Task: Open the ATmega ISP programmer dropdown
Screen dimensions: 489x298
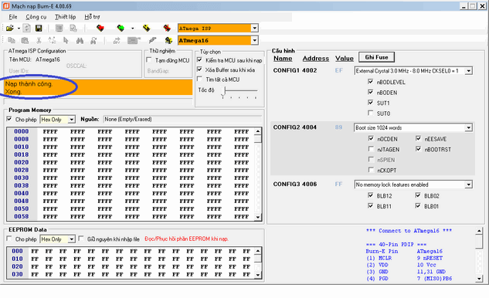Action: click(x=255, y=28)
